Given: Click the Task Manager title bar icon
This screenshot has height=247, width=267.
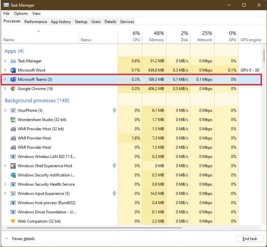Looking at the screenshot, I should [6, 5].
